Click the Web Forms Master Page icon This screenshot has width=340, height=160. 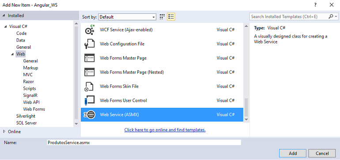coord(89,58)
